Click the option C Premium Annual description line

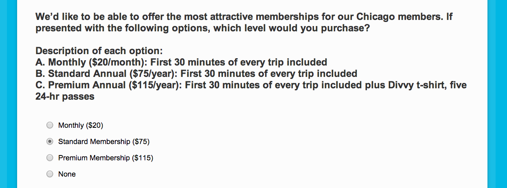(x=250, y=85)
